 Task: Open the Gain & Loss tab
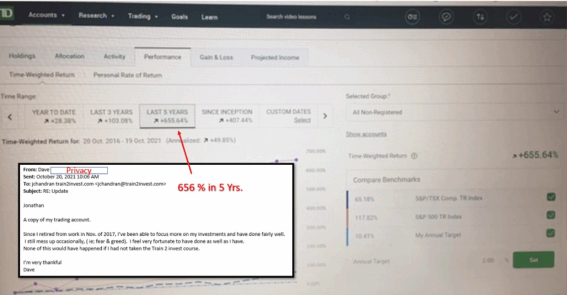216,57
